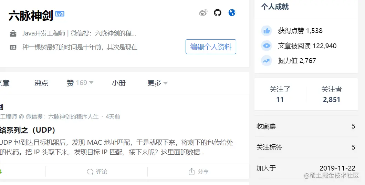Open the 收藏集 row
Image resolution: width=365 pixels, height=185 pixels.
tap(306, 126)
